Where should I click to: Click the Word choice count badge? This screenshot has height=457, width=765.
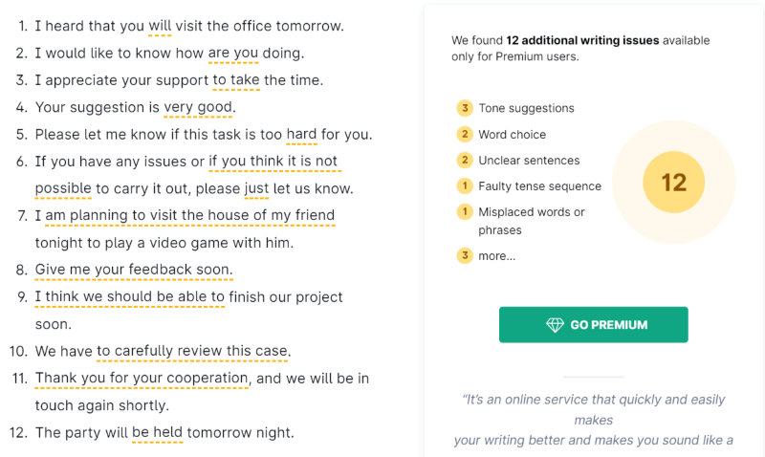tap(465, 134)
